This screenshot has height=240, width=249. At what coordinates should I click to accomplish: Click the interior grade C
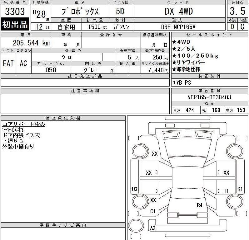[242, 26]
